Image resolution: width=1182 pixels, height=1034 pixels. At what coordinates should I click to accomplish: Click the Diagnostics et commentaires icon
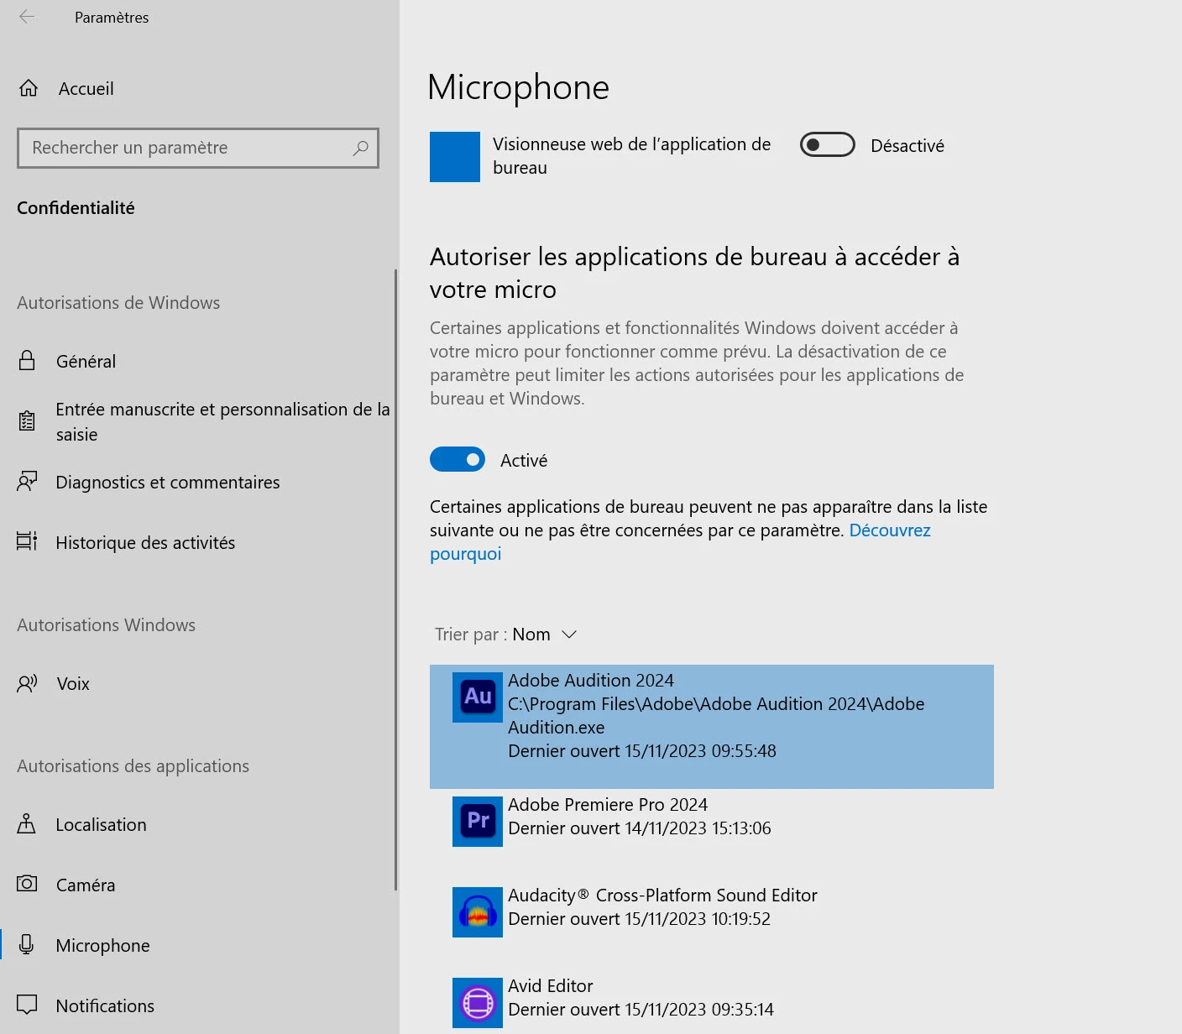pyautogui.click(x=27, y=482)
